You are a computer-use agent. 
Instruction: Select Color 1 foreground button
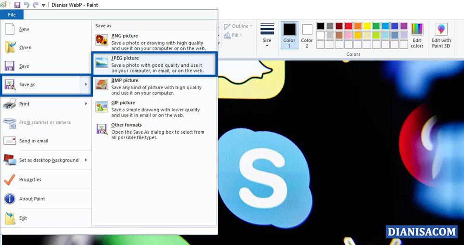(289, 35)
